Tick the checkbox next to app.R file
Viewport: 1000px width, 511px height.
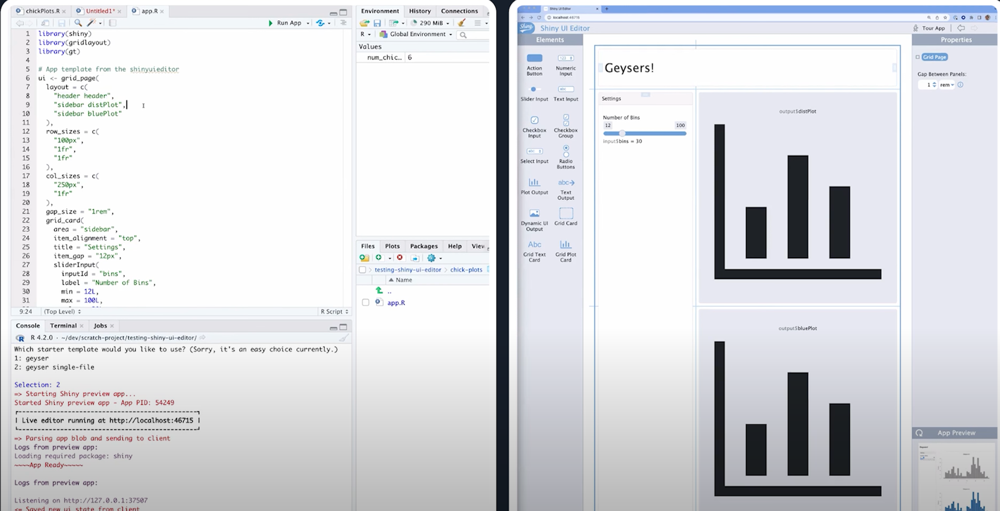(365, 302)
